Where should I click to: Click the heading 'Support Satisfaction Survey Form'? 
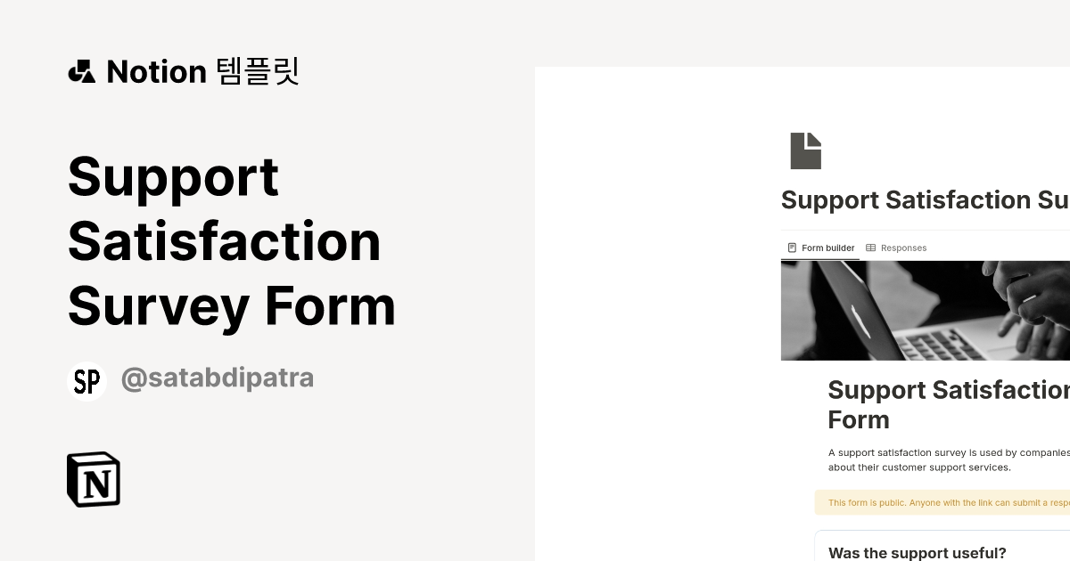tap(232, 241)
